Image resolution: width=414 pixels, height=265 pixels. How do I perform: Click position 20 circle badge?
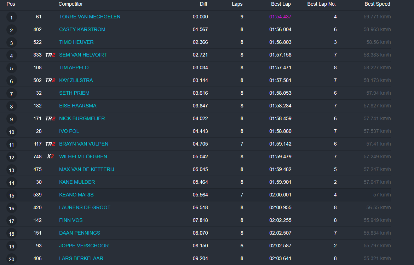click(x=11, y=259)
